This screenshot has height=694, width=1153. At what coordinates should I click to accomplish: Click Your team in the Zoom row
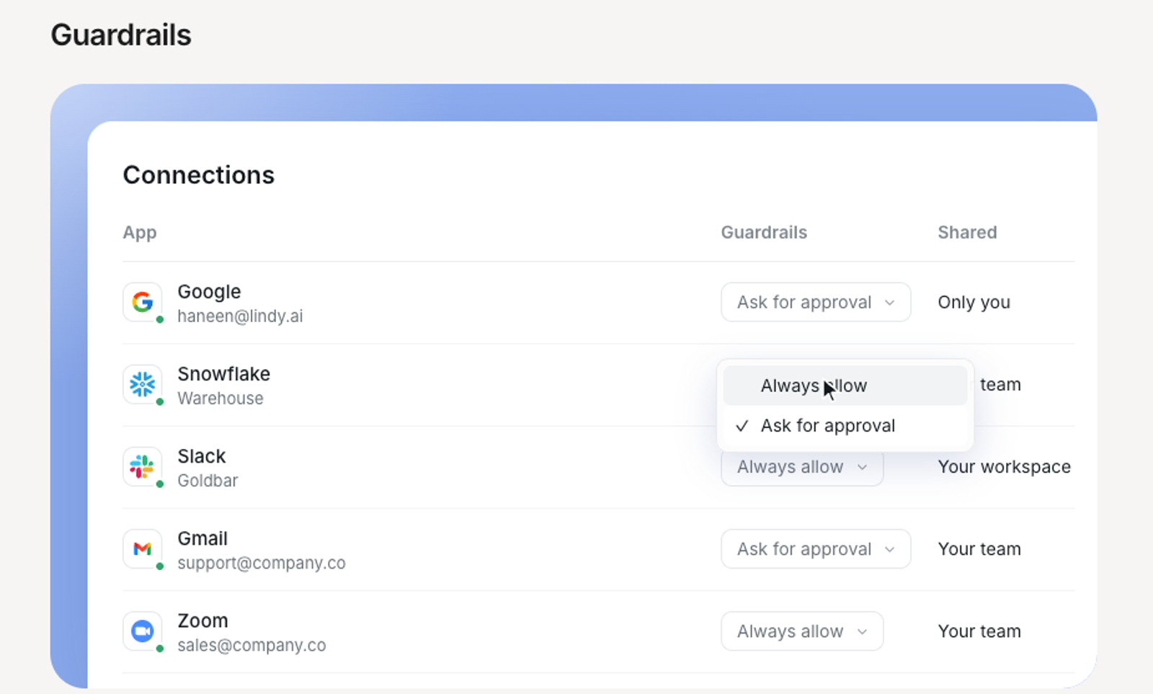tap(979, 631)
